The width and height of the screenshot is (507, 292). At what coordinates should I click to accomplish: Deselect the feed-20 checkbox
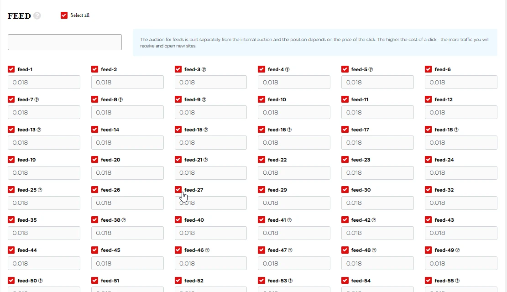point(95,159)
